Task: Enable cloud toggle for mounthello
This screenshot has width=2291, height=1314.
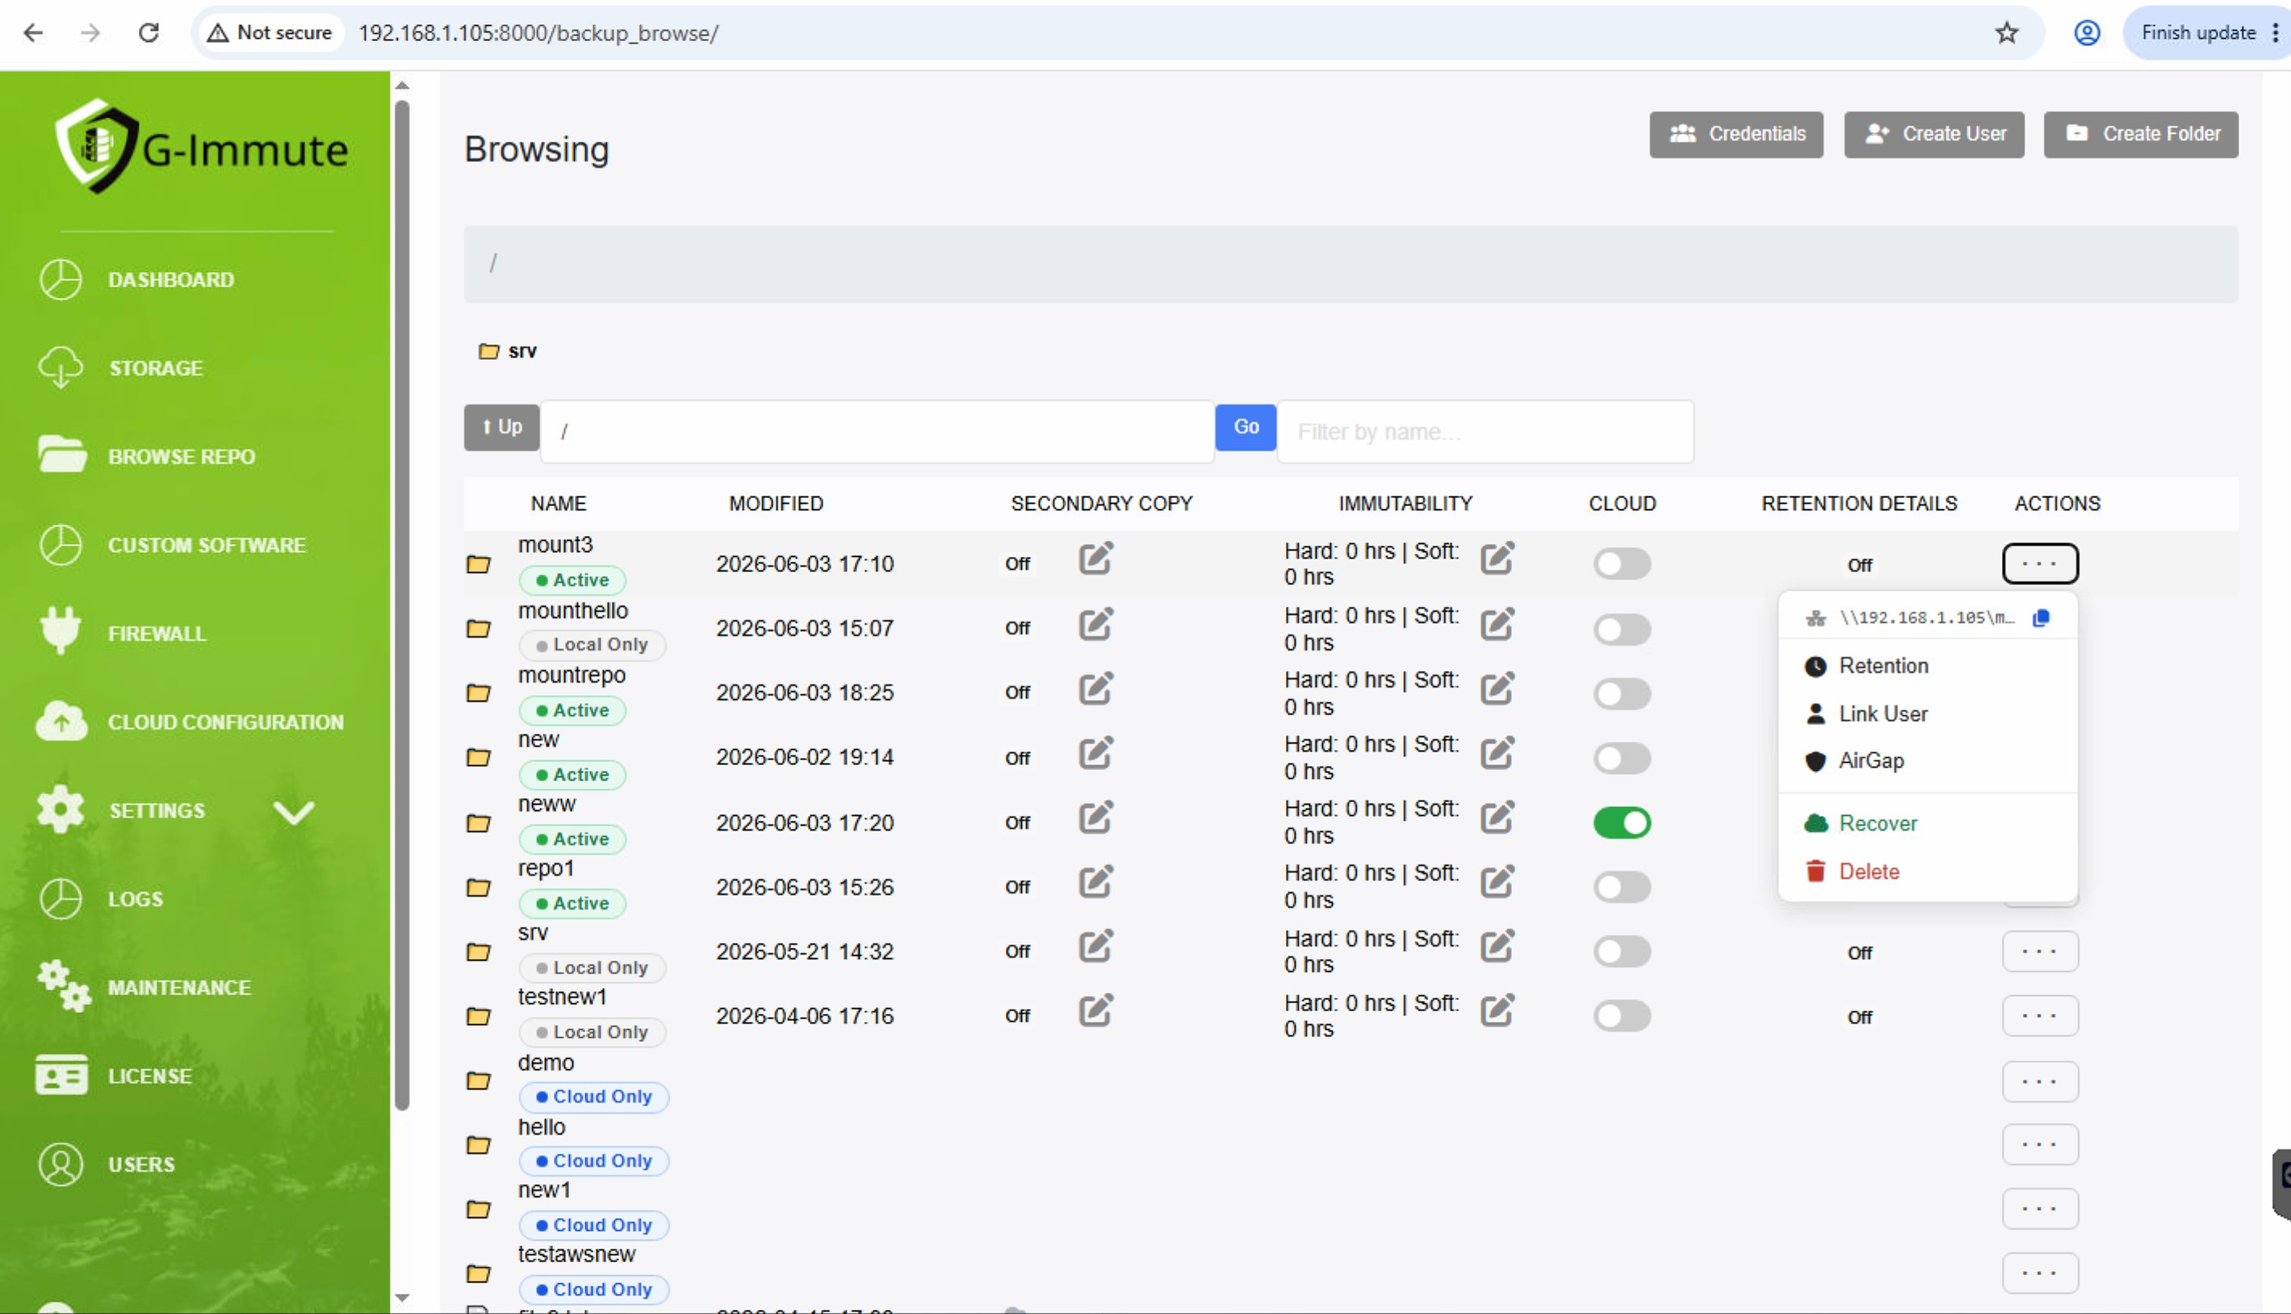Action: 1622,629
